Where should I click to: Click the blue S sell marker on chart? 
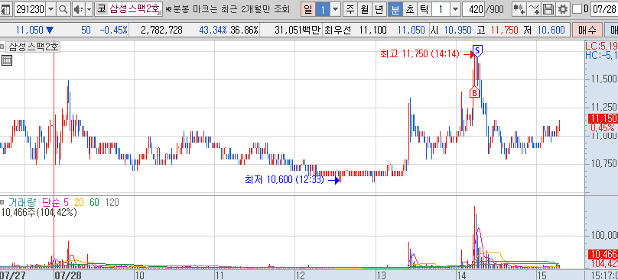pos(477,50)
